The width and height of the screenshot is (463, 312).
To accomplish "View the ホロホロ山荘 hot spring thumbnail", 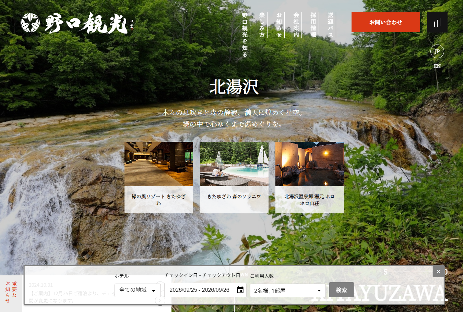I will [310, 164].
